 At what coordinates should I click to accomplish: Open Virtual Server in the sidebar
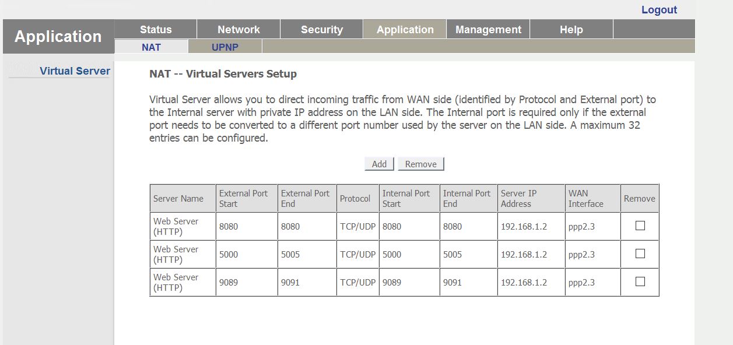click(x=75, y=71)
